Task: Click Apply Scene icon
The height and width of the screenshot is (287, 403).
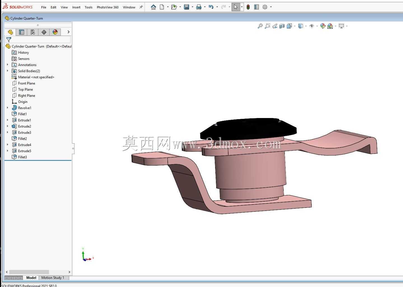Action: coord(330,26)
